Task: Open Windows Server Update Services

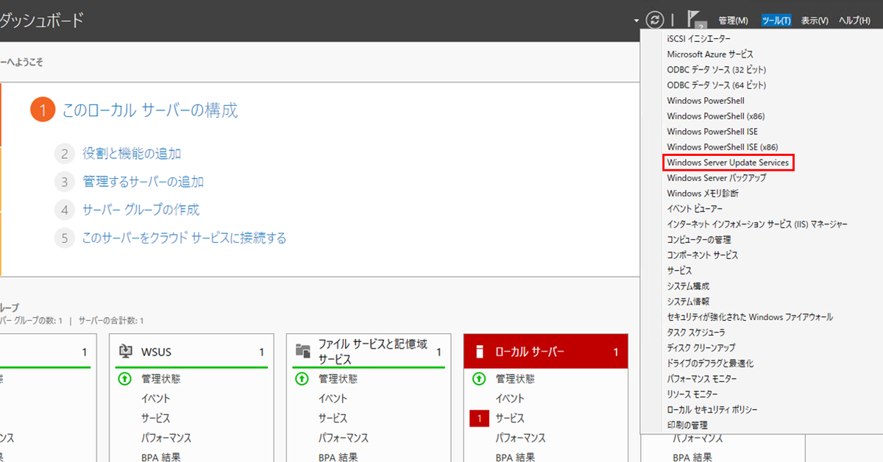Action: (x=728, y=162)
